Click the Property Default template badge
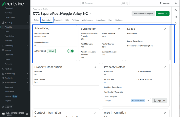The image size is (180, 117). pos(138,100)
